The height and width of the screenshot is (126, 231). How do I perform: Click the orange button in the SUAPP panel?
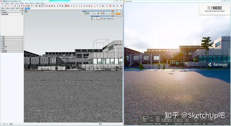point(118,14)
